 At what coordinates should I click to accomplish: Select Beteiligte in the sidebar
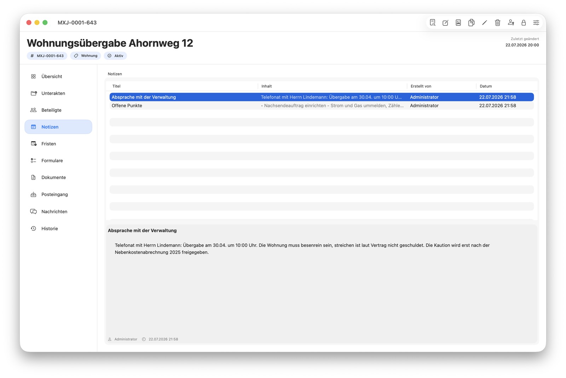tap(58, 110)
